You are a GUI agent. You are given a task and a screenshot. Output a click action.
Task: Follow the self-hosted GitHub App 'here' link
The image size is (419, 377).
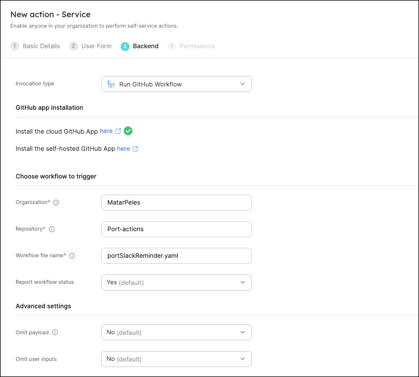[x=123, y=149]
